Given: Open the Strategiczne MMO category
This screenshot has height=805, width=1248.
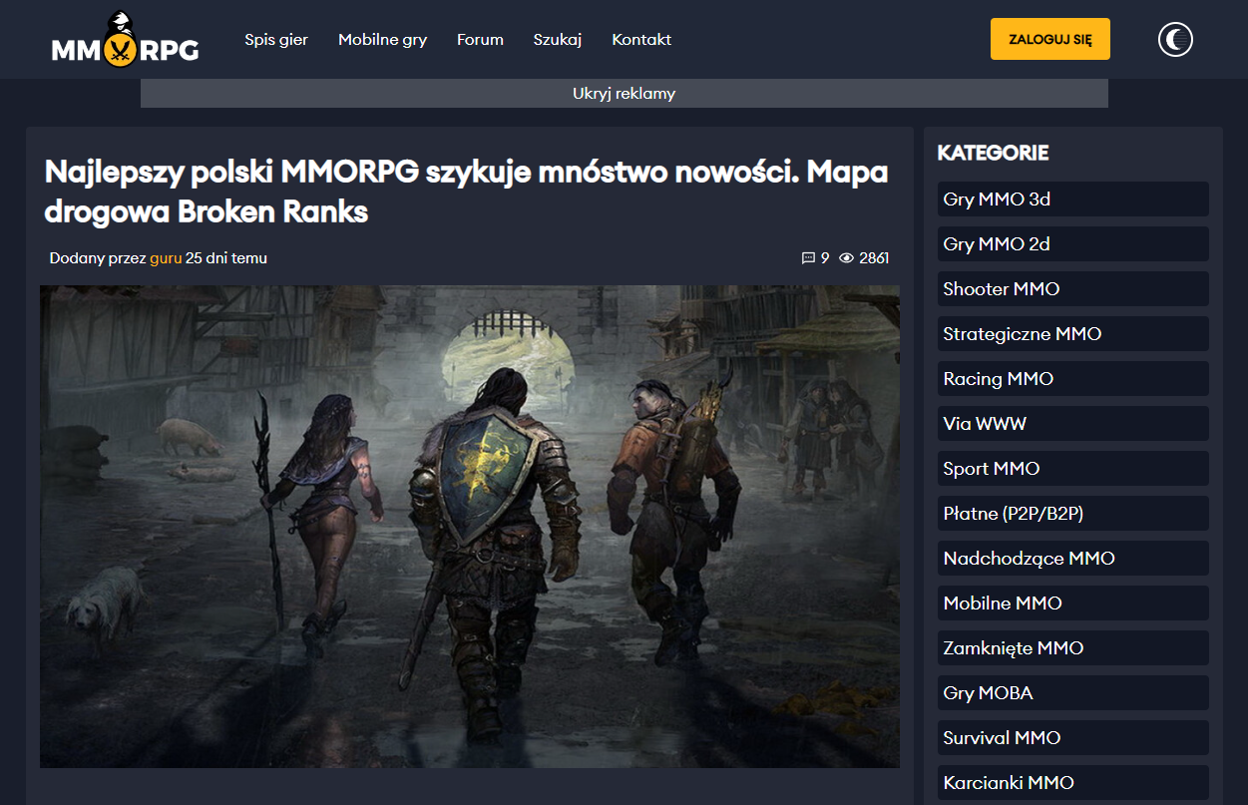Looking at the screenshot, I should pyautogui.click(x=1072, y=334).
